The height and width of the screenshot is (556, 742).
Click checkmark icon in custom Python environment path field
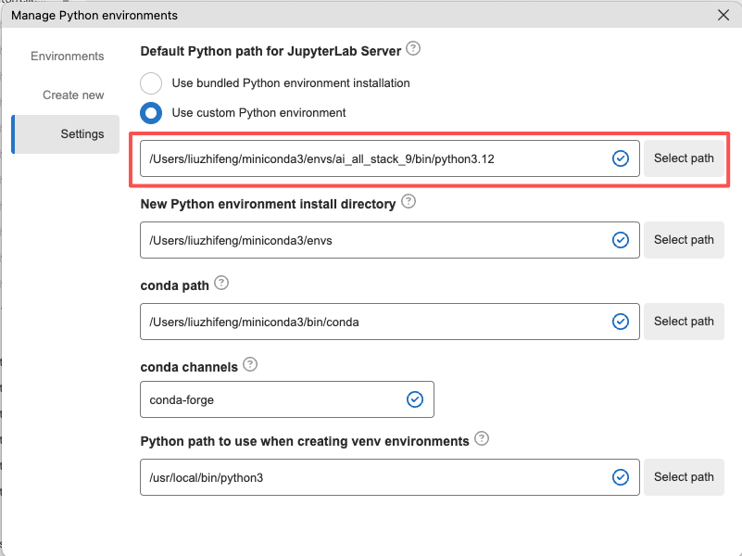click(621, 158)
